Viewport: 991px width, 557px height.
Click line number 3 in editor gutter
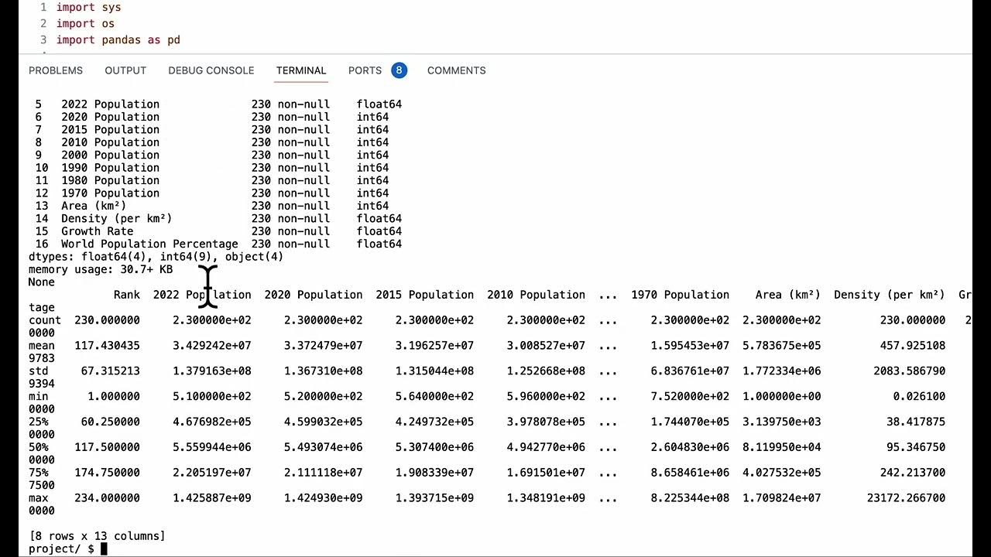coord(43,40)
